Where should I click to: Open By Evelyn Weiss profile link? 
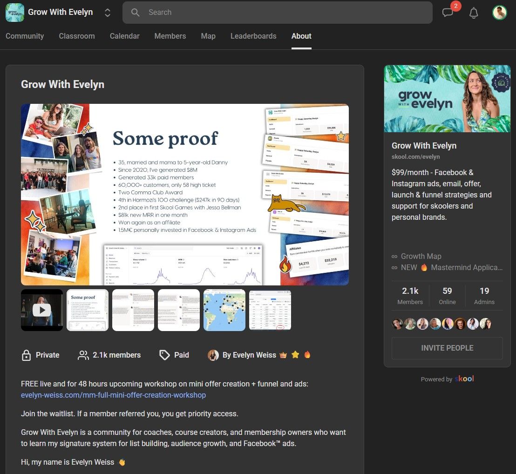pos(249,355)
